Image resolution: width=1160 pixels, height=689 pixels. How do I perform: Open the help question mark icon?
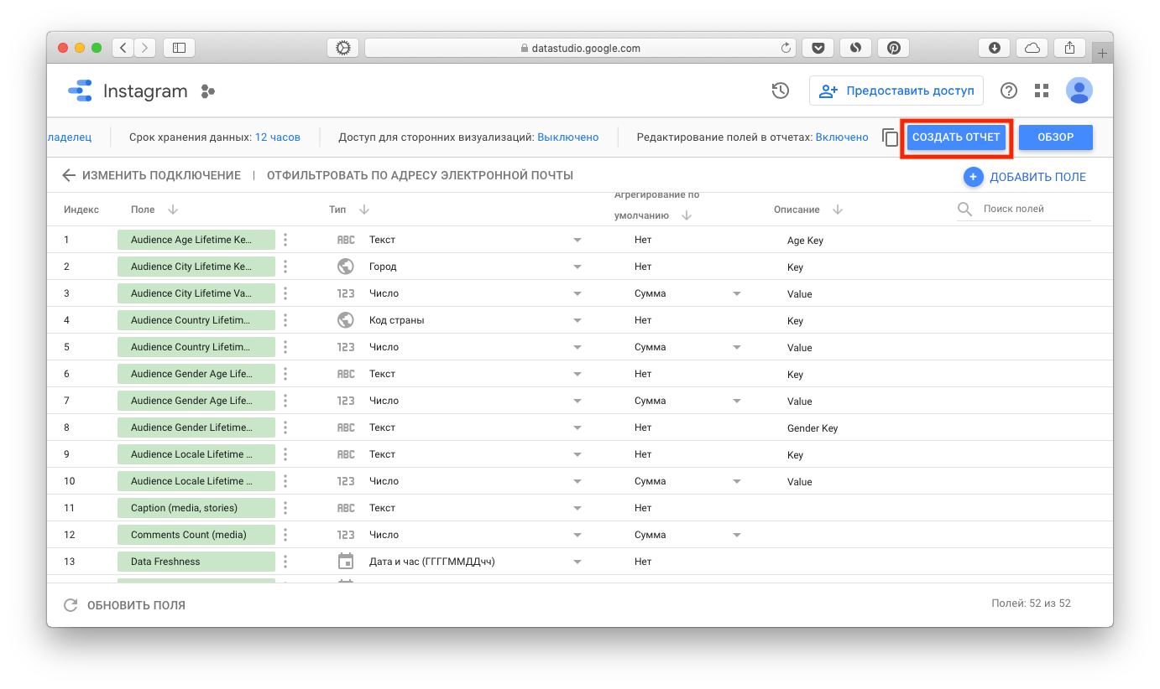click(x=1009, y=91)
